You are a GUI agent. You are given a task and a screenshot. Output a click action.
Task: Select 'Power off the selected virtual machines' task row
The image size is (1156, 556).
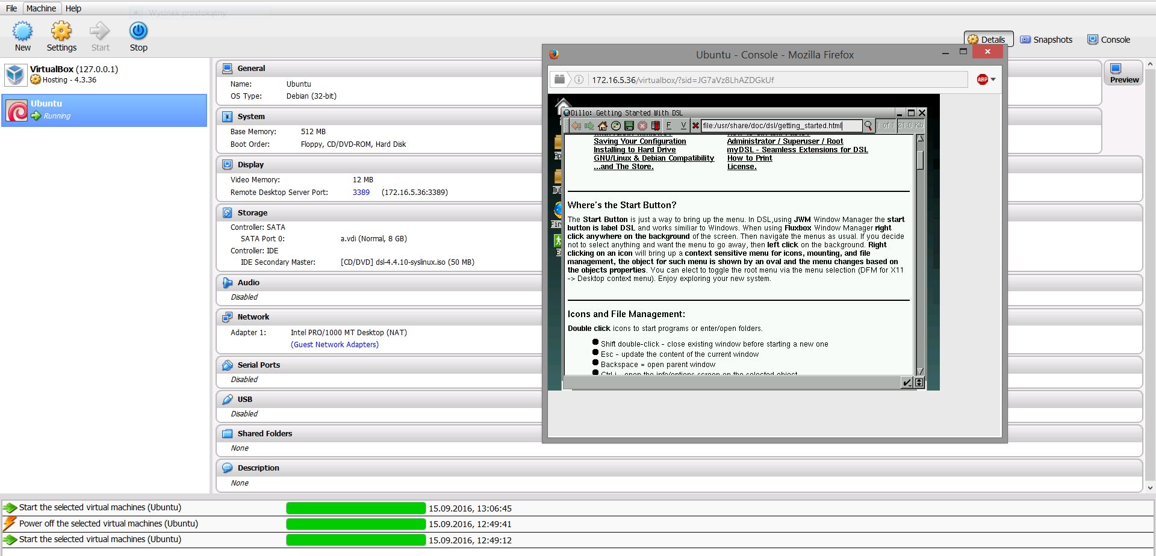point(577,524)
